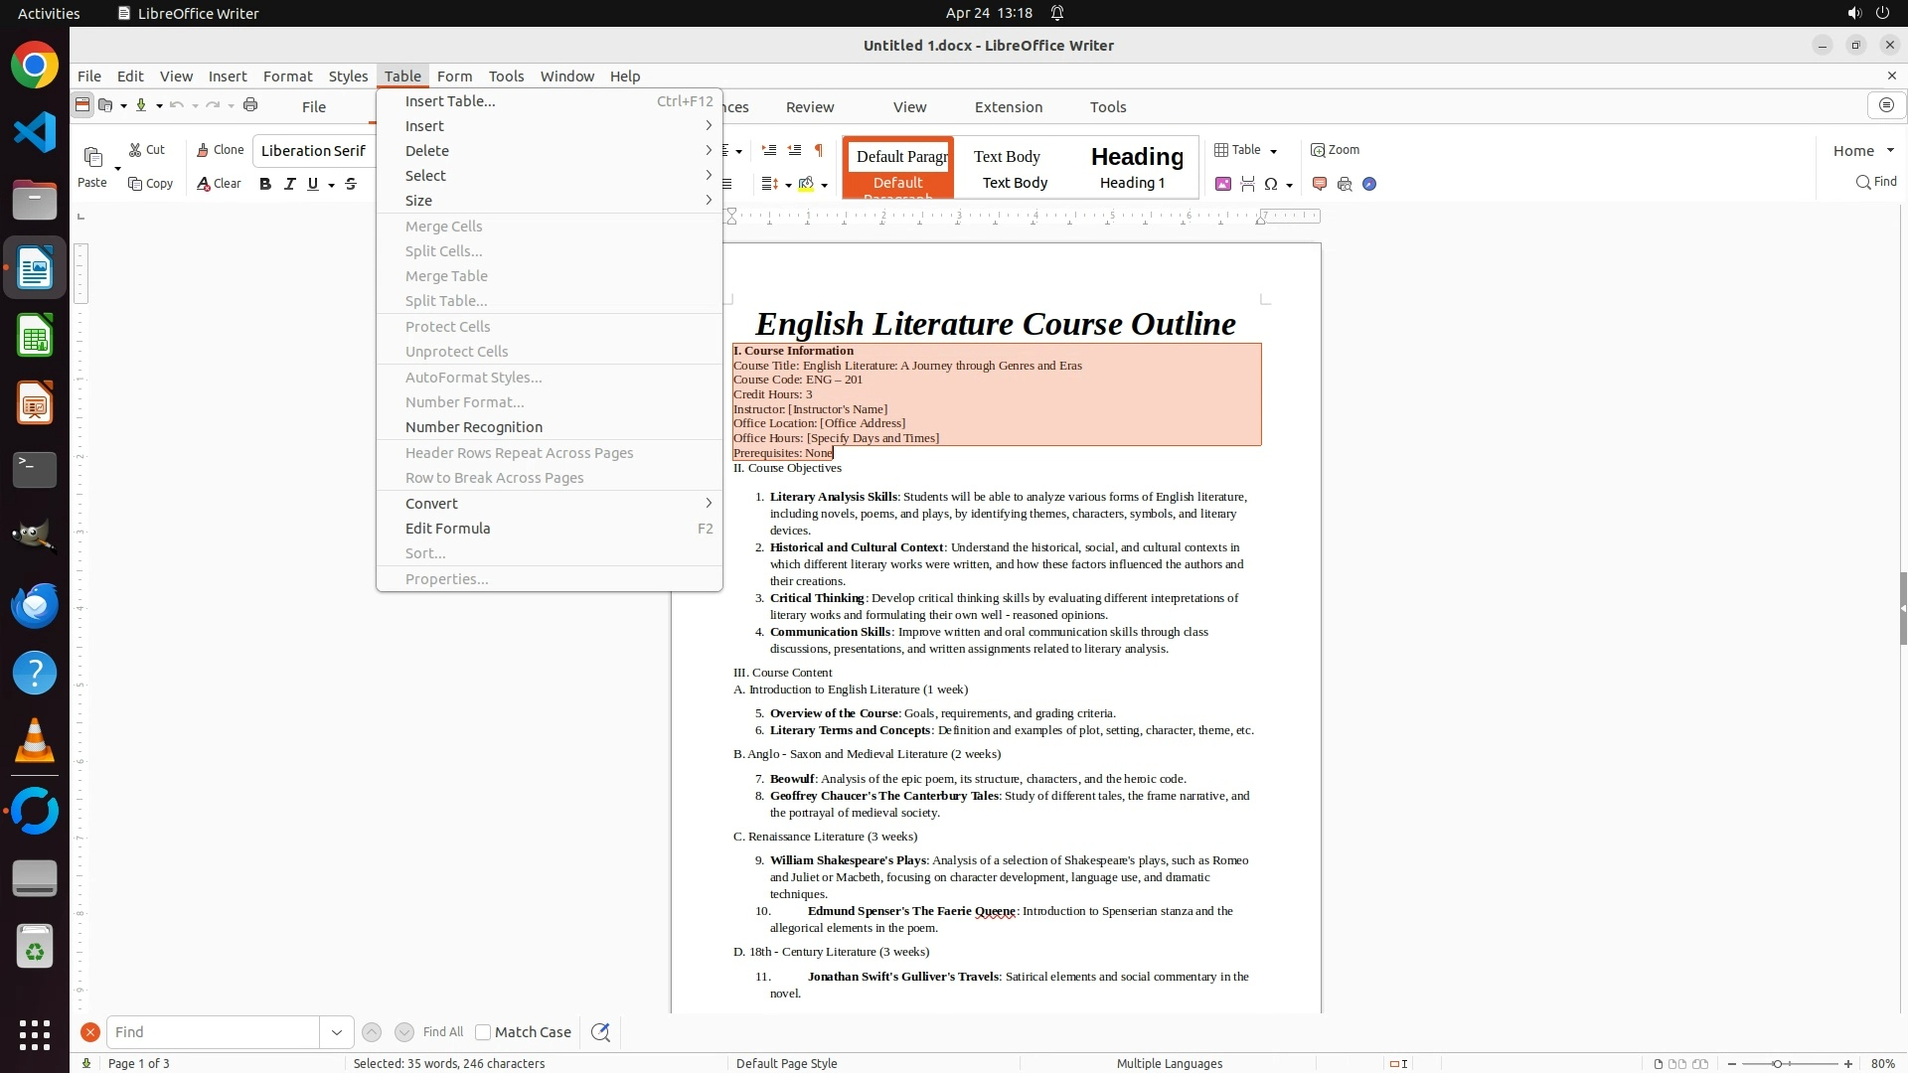Enable the Match Case checkbox
This screenshot has height=1073, width=1908.
click(483, 1032)
